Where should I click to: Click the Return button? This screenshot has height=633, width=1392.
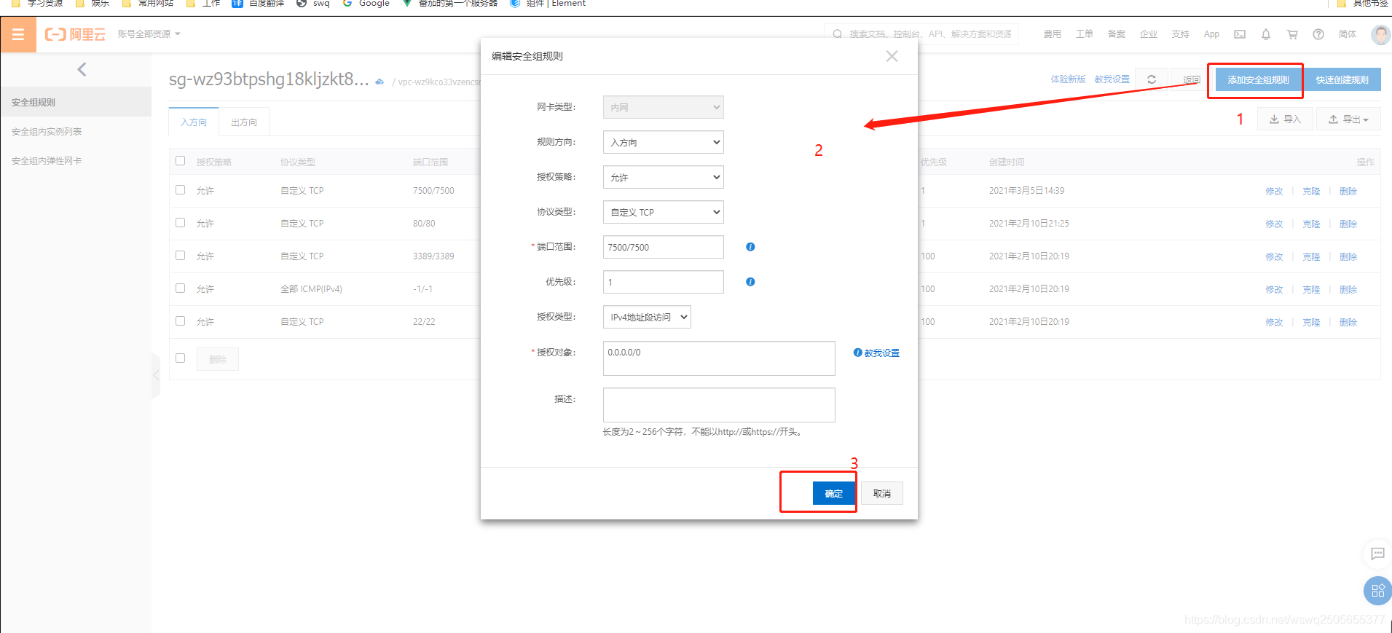pyautogui.click(x=1192, y=79)
